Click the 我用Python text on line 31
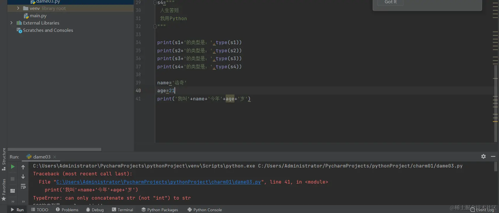Screen dimensions: 499x213 pos(173,18)
